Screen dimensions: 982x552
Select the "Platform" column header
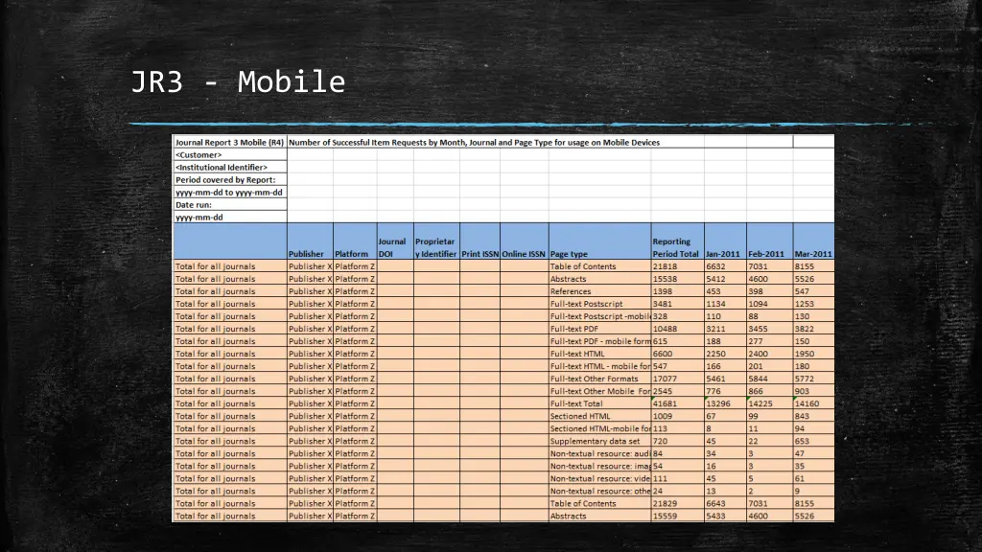[355, 241]
